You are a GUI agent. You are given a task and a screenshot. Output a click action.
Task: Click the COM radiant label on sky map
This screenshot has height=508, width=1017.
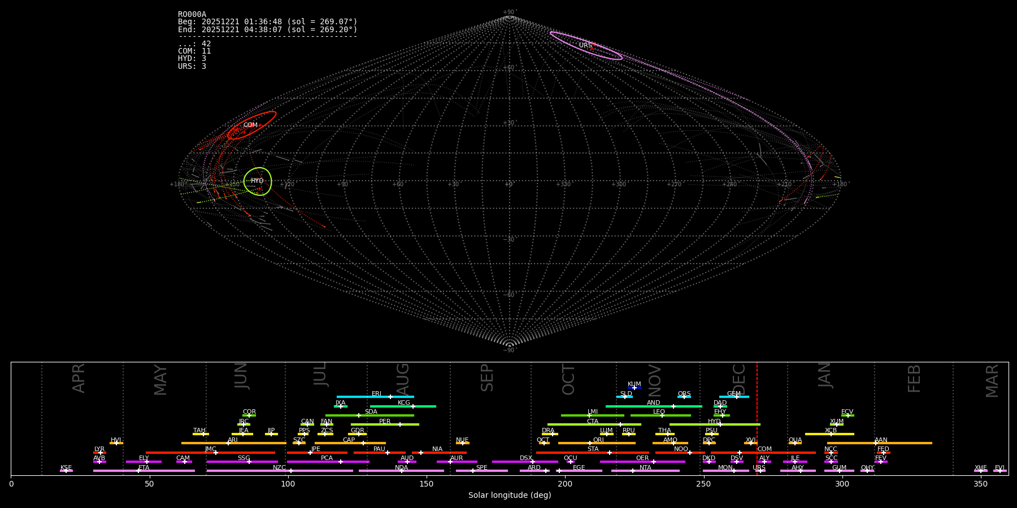tap(250, 125)
